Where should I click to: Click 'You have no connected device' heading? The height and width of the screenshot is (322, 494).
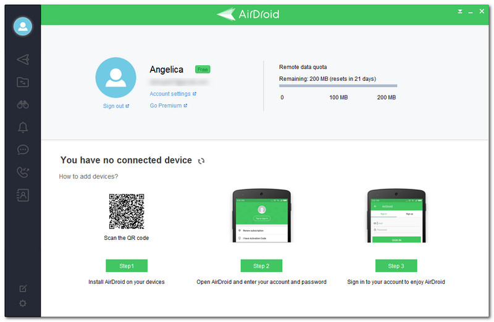click(x=126, y=160)
